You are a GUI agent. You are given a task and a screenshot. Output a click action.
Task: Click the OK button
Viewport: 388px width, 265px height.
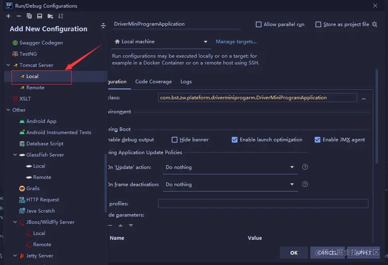[294, 253]
